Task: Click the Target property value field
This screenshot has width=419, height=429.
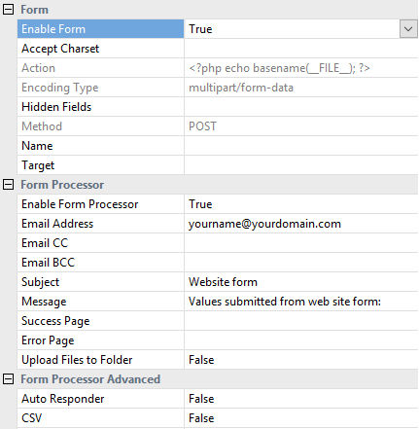Action: (x=301, y=165)
